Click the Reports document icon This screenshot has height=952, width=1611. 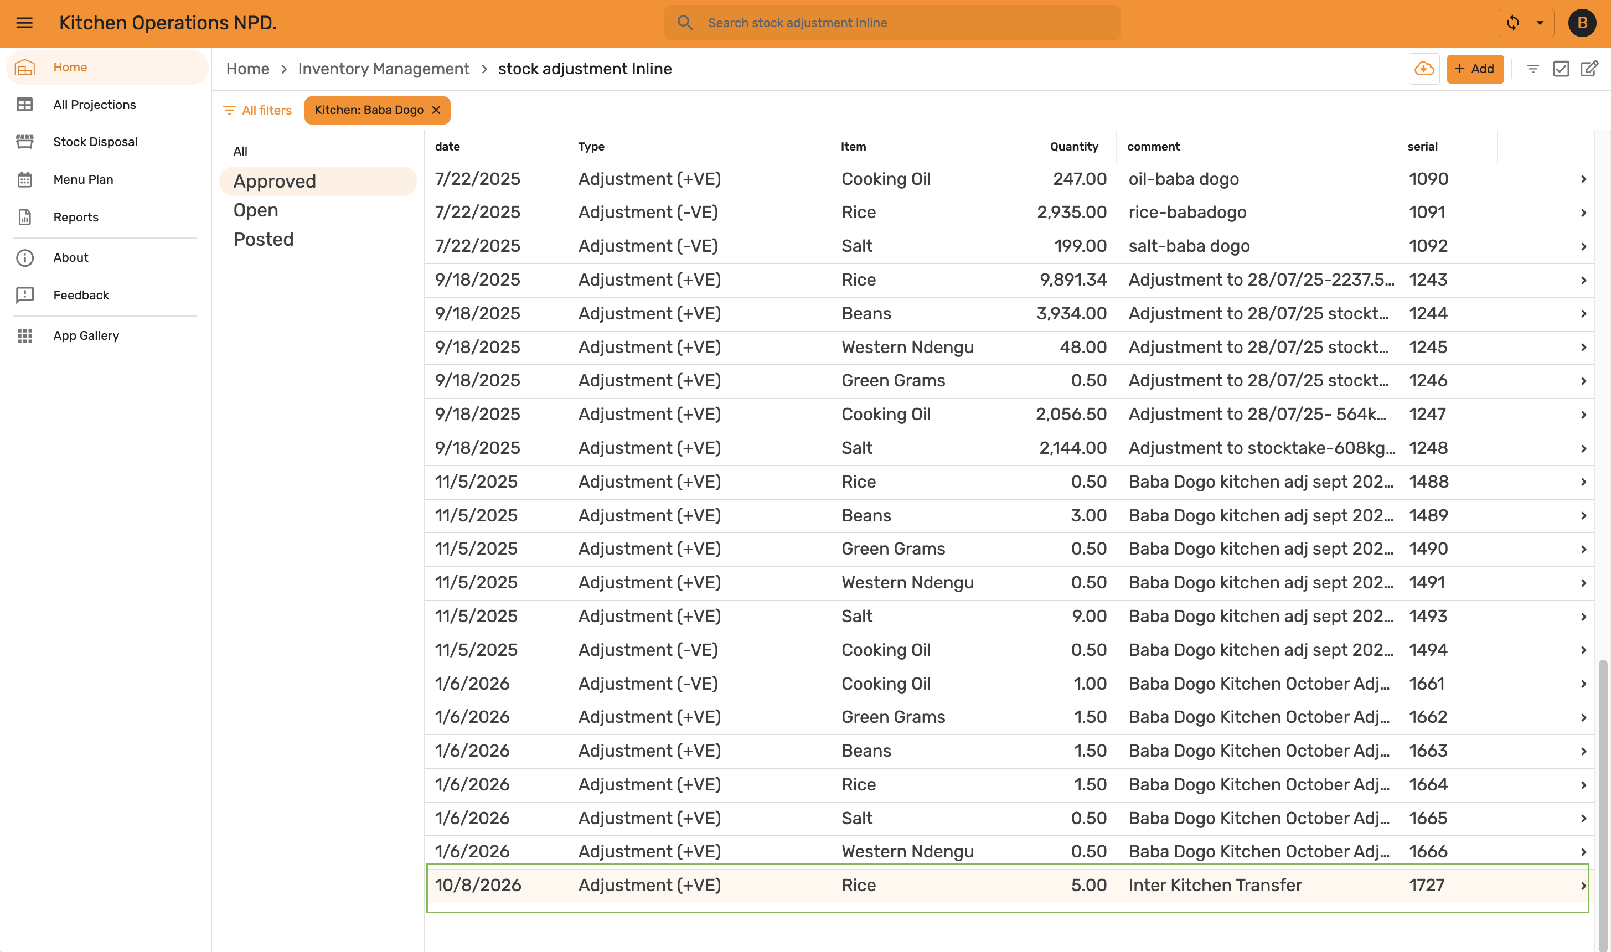coord(25,217)
